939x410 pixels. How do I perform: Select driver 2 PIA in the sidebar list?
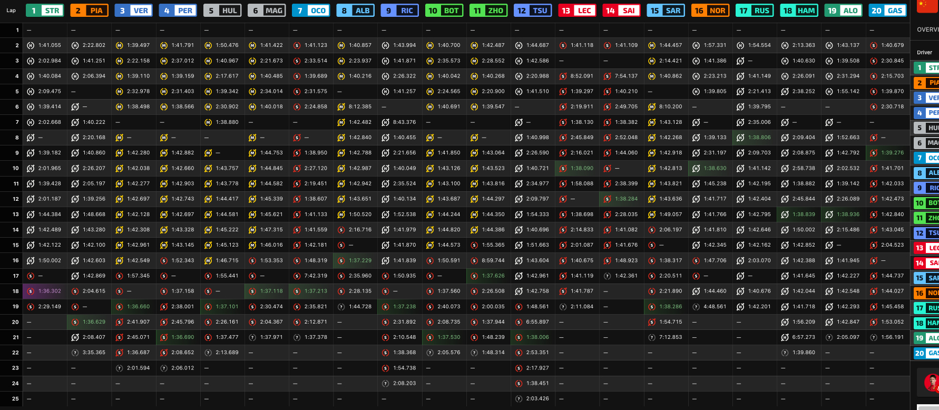tap(926, 83)
